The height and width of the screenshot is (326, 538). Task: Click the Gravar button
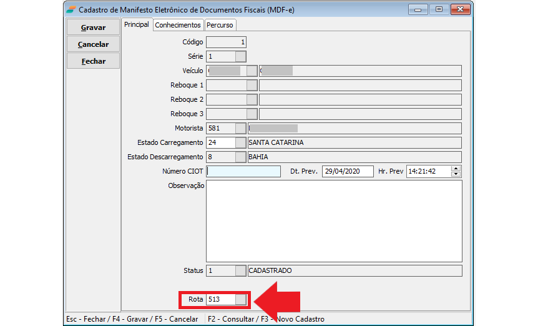click(x=93, y=27)
